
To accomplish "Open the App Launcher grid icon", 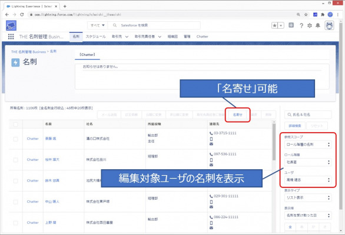I will [x=11, y=36].
